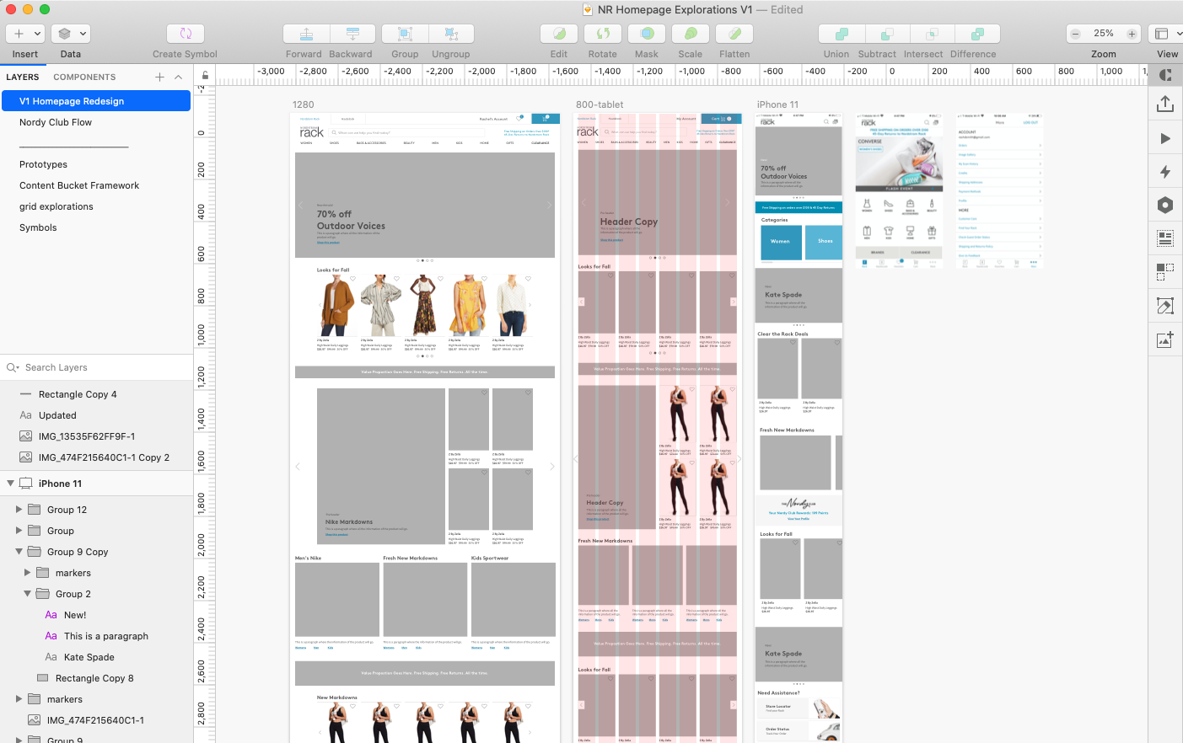Activate the Scale tool

tap(690, 34)
